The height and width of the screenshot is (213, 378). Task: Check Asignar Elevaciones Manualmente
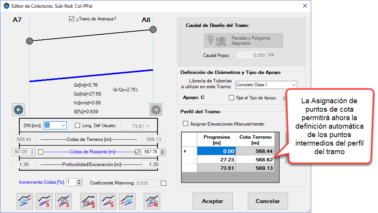(186, 124)
